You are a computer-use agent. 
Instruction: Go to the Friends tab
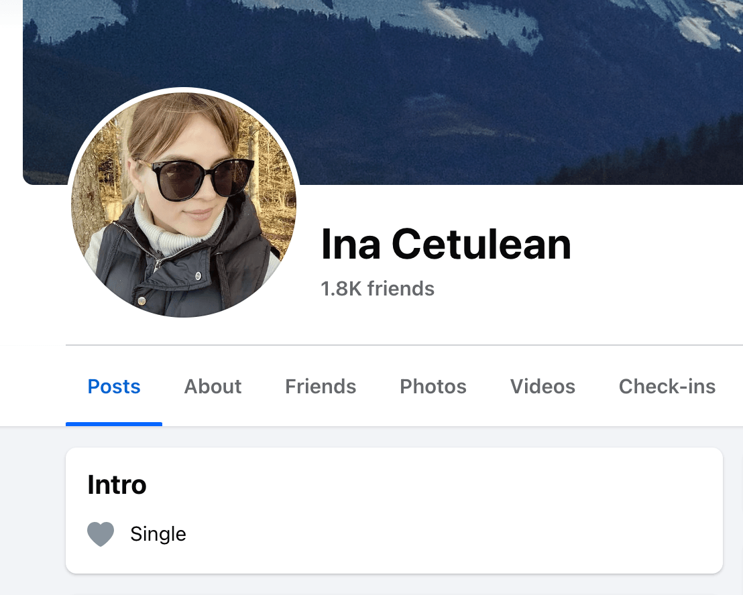pos(321,387)
